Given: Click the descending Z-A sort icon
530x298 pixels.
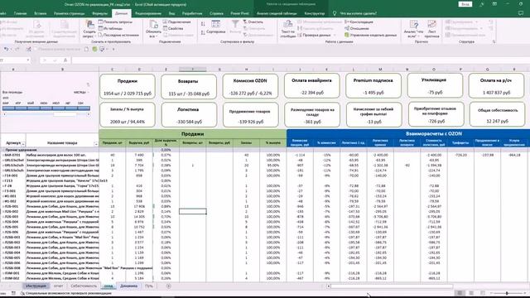Looking at the screenshot, I should [x=203, y=32].
